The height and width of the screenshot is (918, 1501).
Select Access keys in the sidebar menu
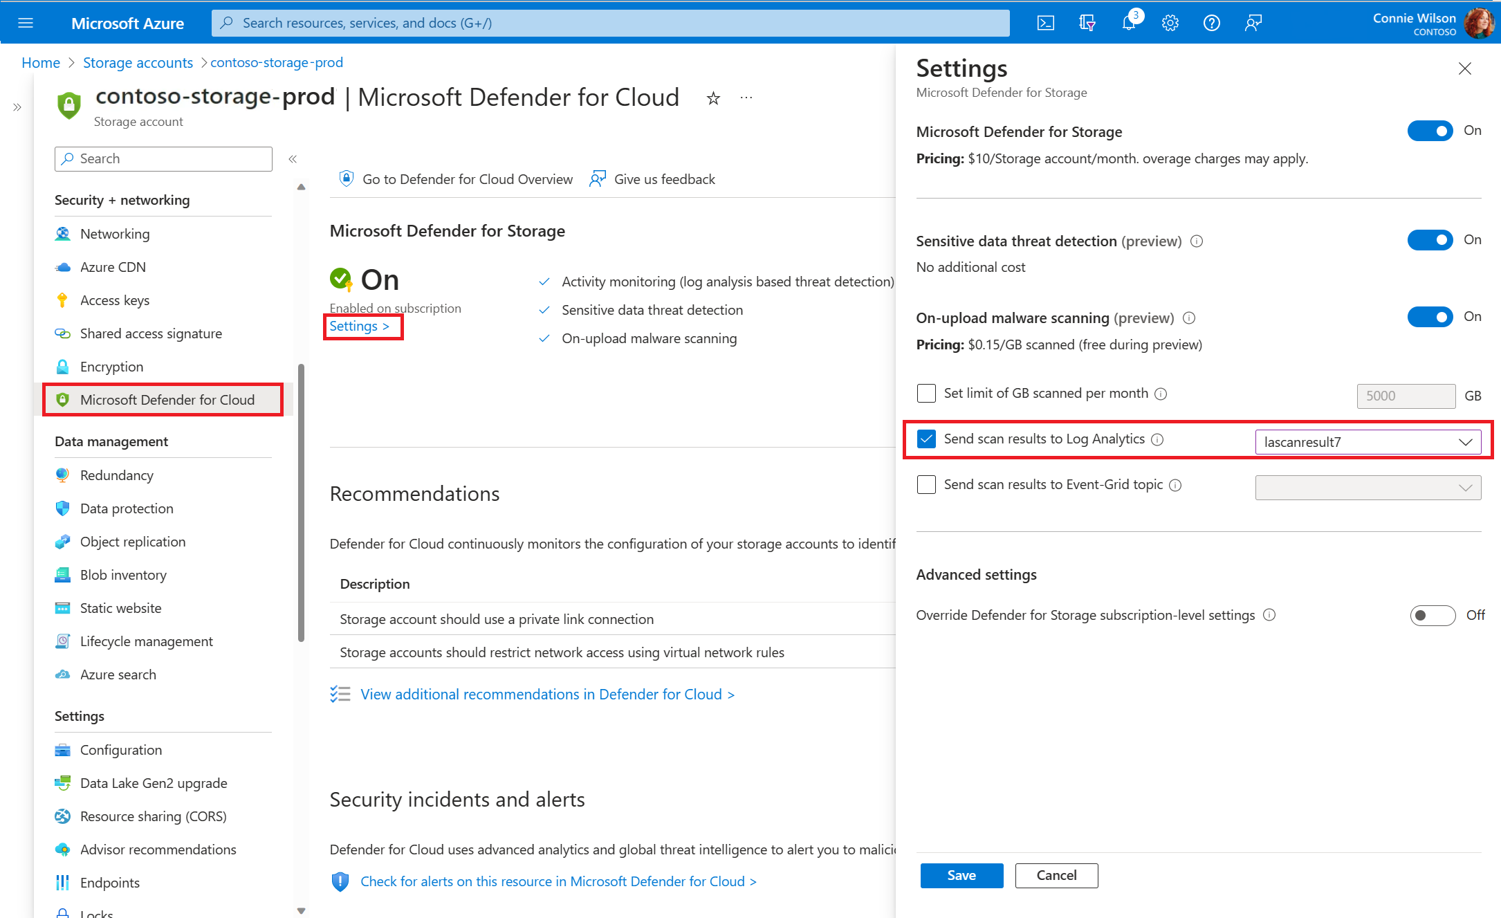pyautogui.click(x=115, y=300)
